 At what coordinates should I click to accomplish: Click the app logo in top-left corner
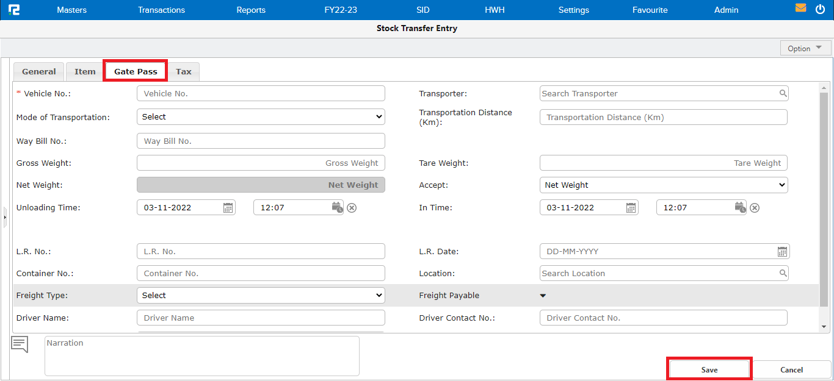pyautogui.click(x=13, y=10)
